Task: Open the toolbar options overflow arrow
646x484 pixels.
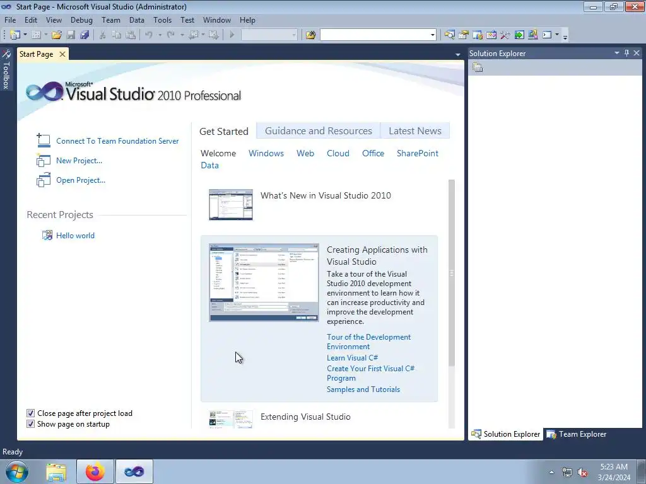Action: pyautogui.click(x=565, y=37)
